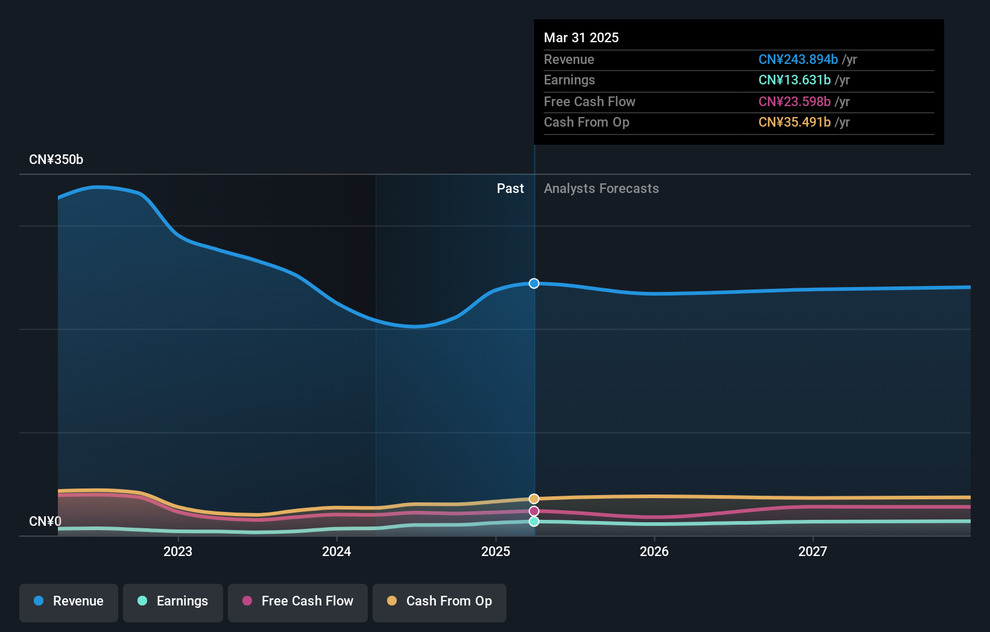
Task: Click the Earnings legend color dot
Action: click(x=141, y=601)
